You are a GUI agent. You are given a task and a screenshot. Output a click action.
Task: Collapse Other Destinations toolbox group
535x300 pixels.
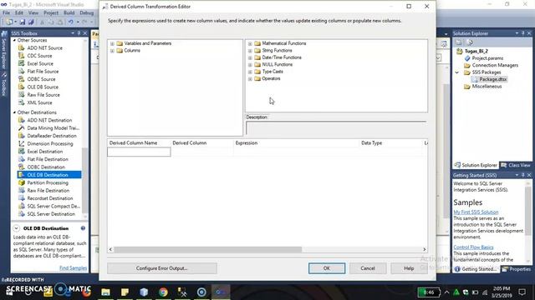point(15,112)
